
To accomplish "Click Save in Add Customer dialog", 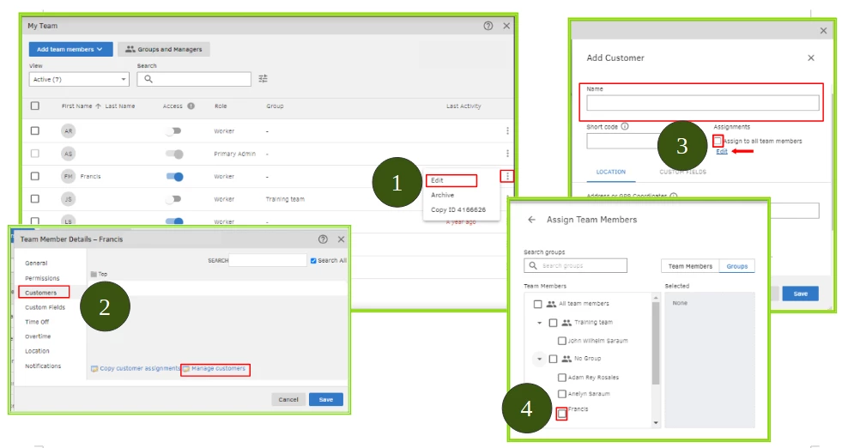I will pos(801,294).
